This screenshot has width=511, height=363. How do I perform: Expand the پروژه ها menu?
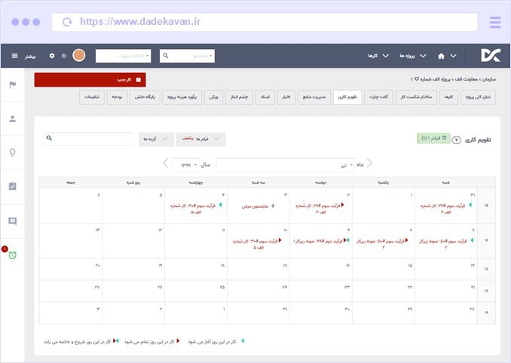click(x=413, y=56)
